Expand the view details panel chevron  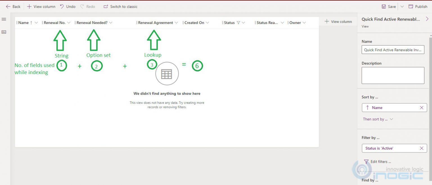click(x=427, y=19)
